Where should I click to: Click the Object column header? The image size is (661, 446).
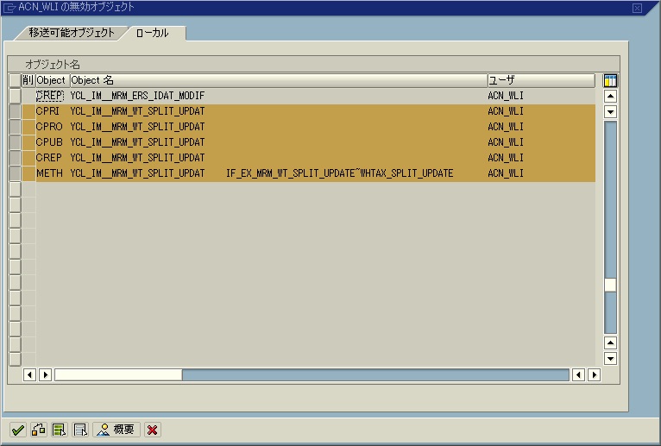pyautogui.click(x=53, y=80)
